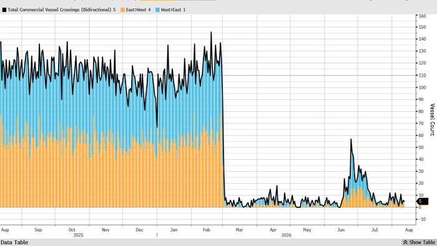The width and height of the screenshot is (437, 246).
Task: Click the double-chevron icon beside Show Table
Action: click(406, 242)
